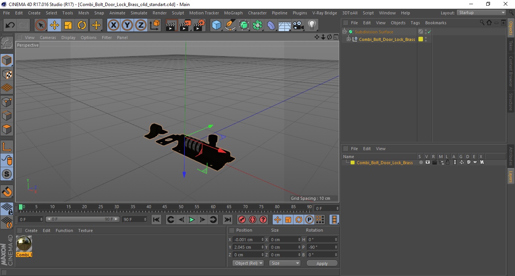Select Subdivision Surface object name

pyautogui.click(x=374, y=32)
